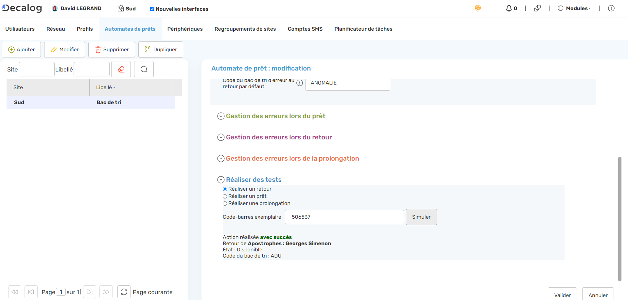628x300 pixels.
Task: Click the orange broadcast signal icon
Action: (x=478, y=8)
